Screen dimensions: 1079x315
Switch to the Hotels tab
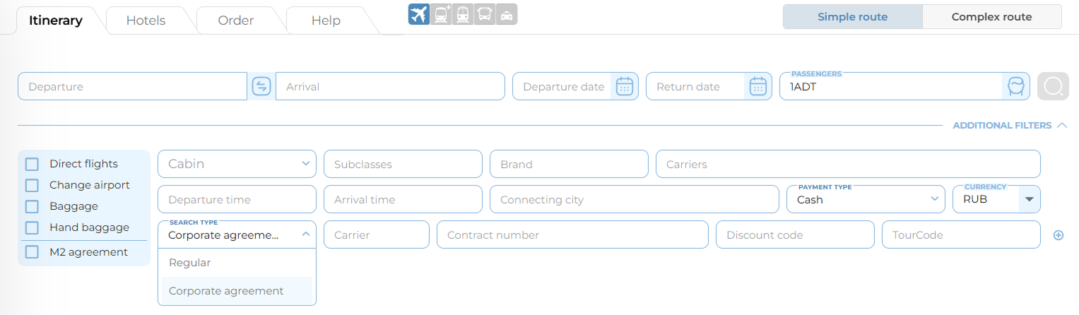pos(146,20)
